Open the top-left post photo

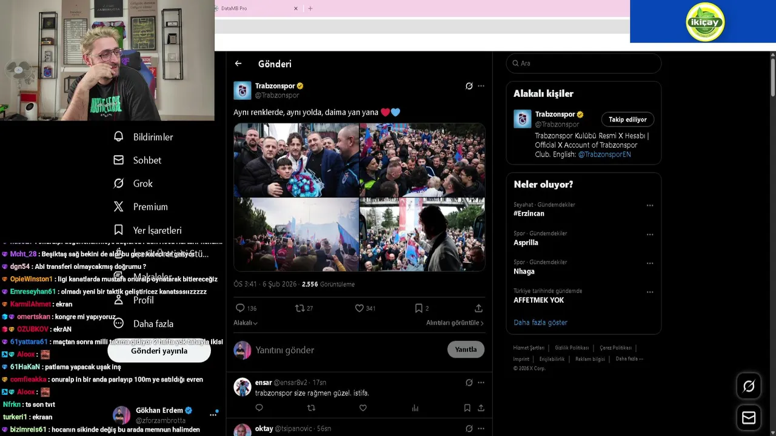(x=296, y=160)
